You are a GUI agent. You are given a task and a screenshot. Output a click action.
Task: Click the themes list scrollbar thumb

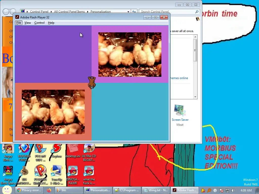pos(195,50)
